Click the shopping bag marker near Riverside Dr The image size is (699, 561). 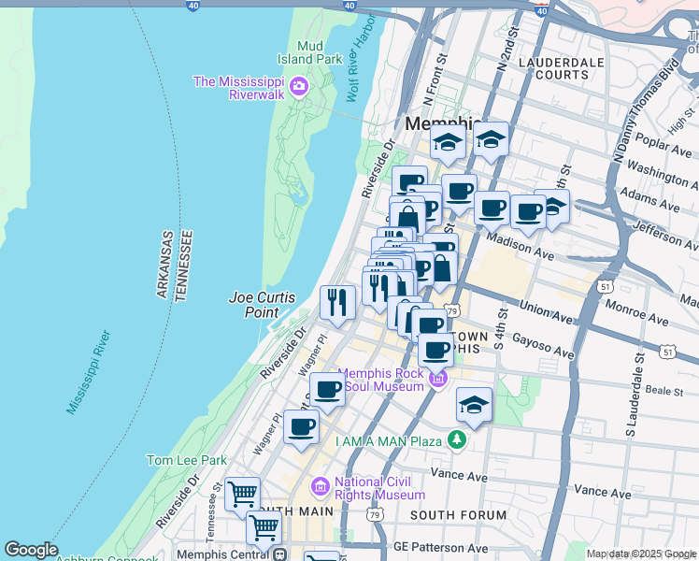tap(407, 217)
